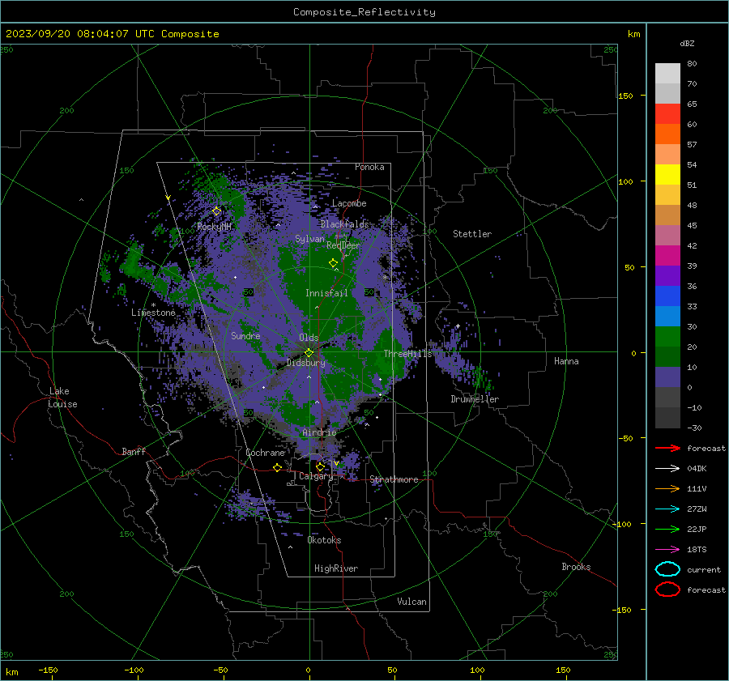Pick the orange swatch below 60 dBZ
The width and height of the screenshot is (729, 681).
tap(667, 134)
